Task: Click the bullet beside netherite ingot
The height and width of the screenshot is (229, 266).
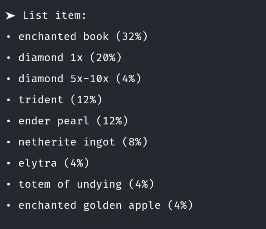Action: (x=8, y=142)
